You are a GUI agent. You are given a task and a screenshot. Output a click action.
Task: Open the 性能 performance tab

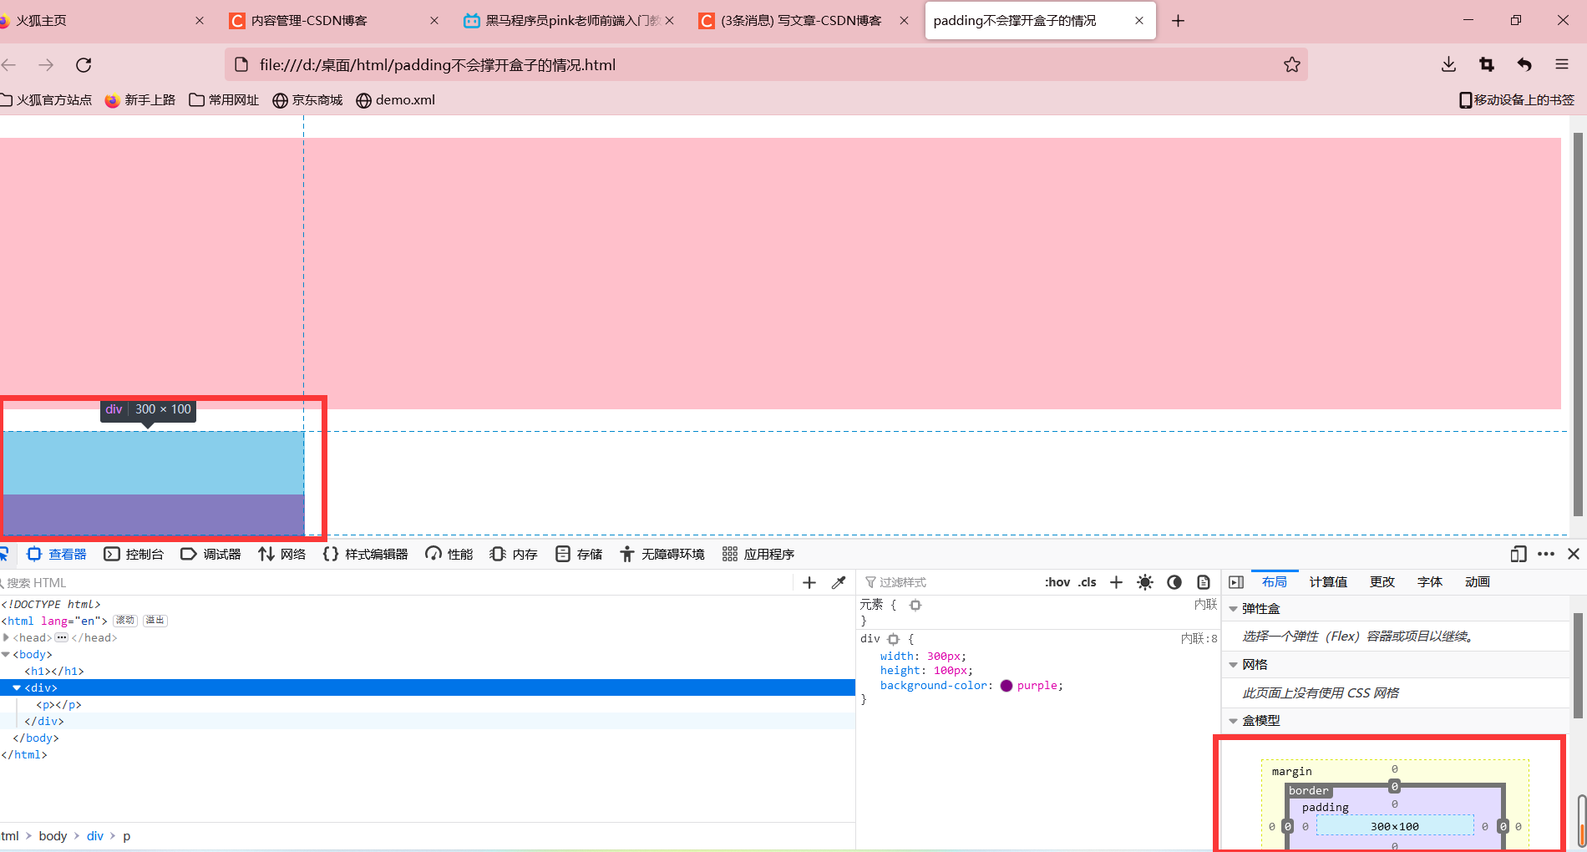(x=449, y=554)
